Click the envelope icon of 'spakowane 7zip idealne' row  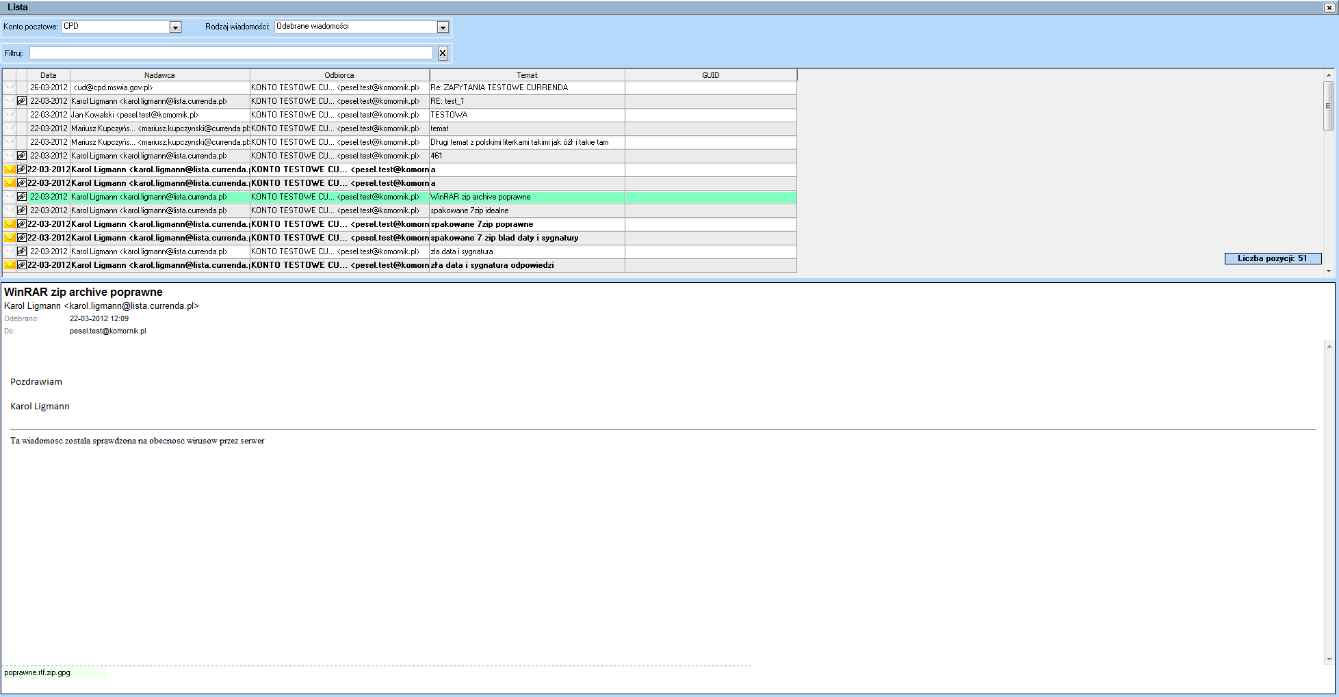pyautogui.click(x=10, y=210)
